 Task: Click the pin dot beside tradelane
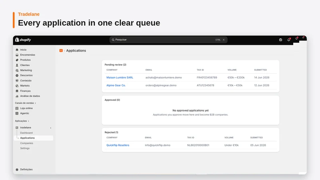click(x=51, y=128)
